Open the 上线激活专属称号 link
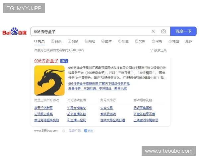The width and height of the screenshot is (199, 159). (146, 120)
